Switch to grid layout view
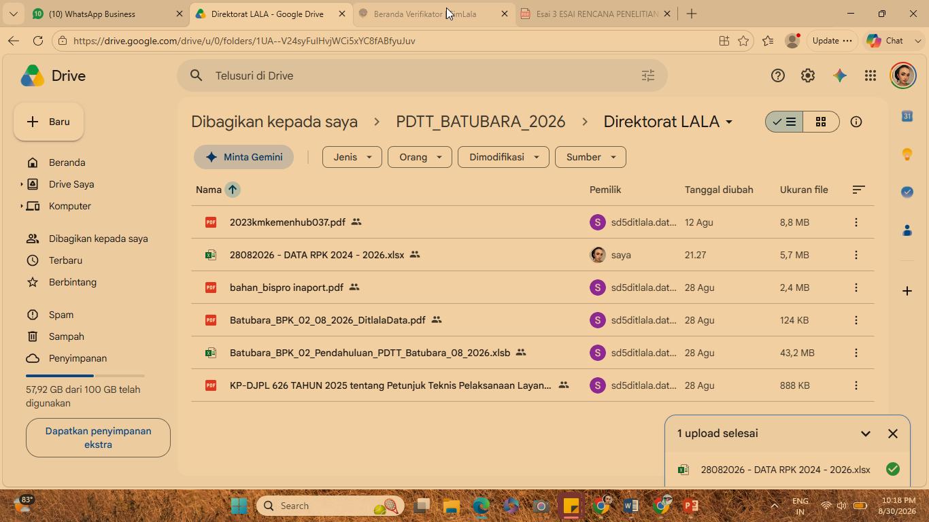This screenshot has width=929, height=522. pyautogui.click(x=821, y=122)
